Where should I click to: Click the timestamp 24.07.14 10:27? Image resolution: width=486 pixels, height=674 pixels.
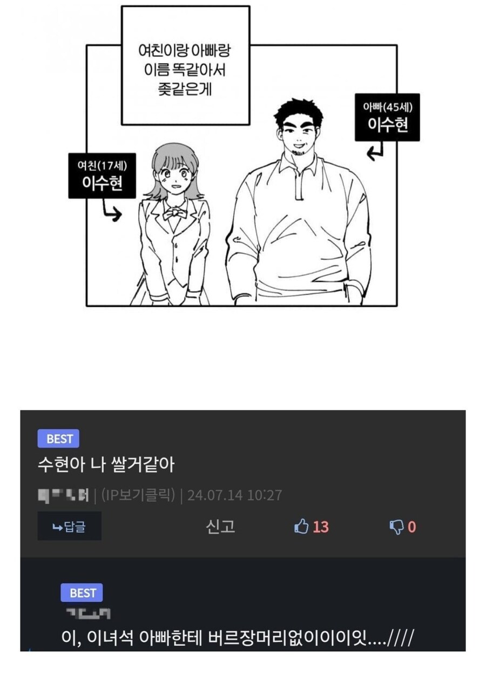point(234,495)
